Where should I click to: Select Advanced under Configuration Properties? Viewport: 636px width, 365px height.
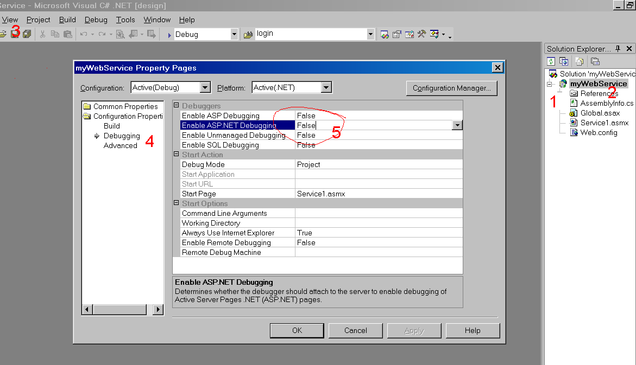pyautogui.click(x=120, y=145)
